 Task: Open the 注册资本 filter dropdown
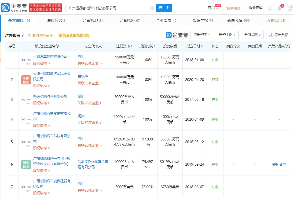202,35
